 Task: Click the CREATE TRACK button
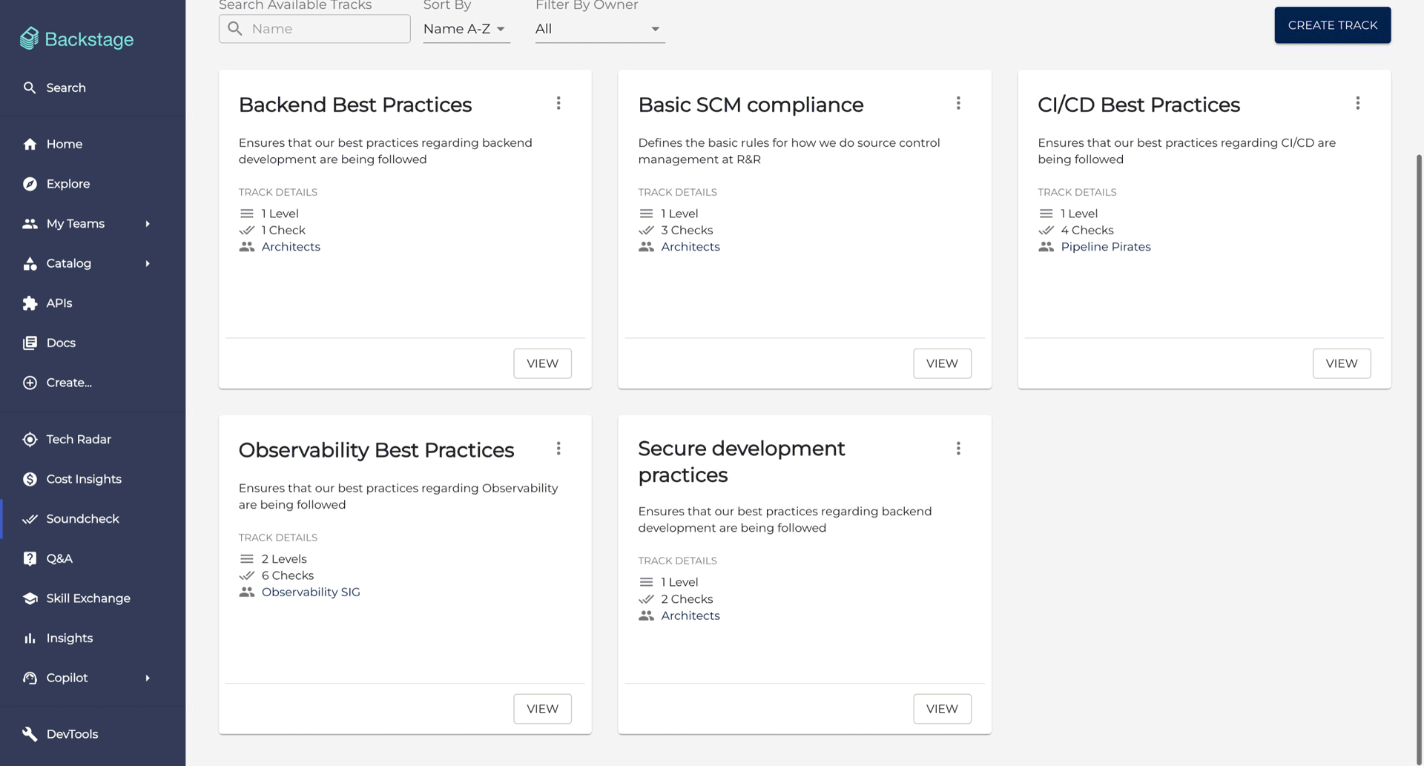1332,24
